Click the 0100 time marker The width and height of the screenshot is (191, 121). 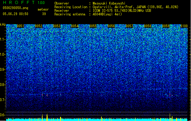[x=184, y=26]
